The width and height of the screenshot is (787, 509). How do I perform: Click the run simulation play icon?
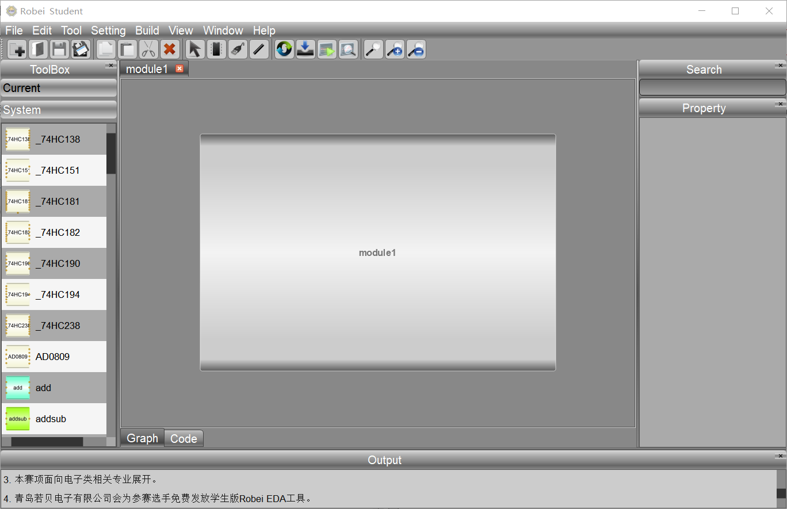[x=327, y=49]
